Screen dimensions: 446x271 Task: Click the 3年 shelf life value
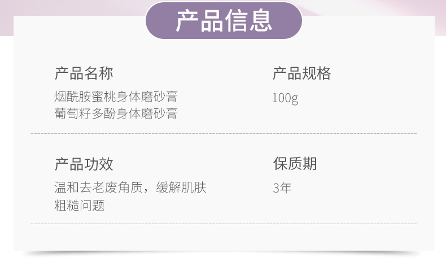[x=282, y=188]
